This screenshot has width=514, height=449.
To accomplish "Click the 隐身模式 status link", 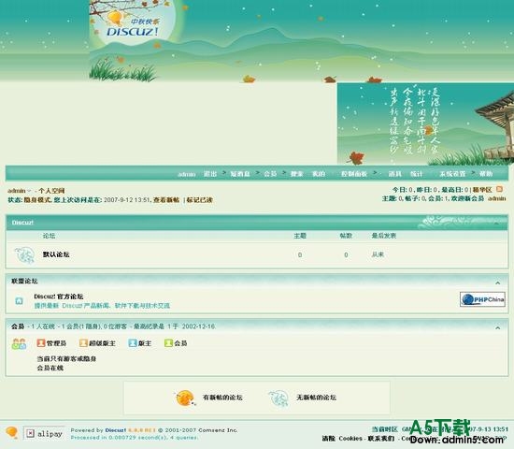I will (x=37, y=200).
